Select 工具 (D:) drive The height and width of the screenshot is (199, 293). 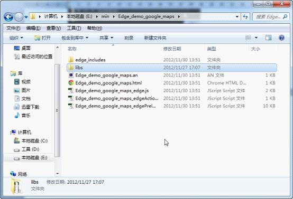[x=30, y=149]
